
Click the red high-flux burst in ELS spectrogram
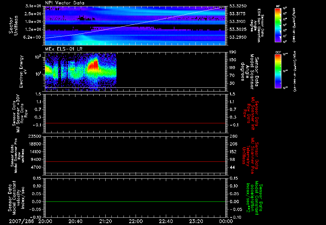coord(93,65)
